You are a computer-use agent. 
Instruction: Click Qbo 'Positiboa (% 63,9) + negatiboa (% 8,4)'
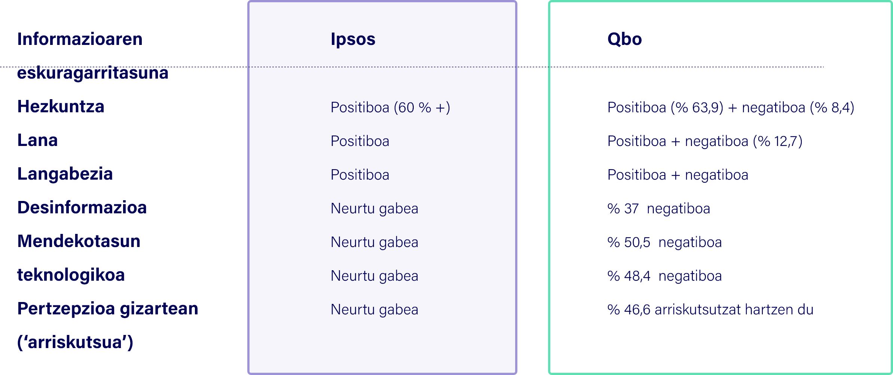click(731, 108)
